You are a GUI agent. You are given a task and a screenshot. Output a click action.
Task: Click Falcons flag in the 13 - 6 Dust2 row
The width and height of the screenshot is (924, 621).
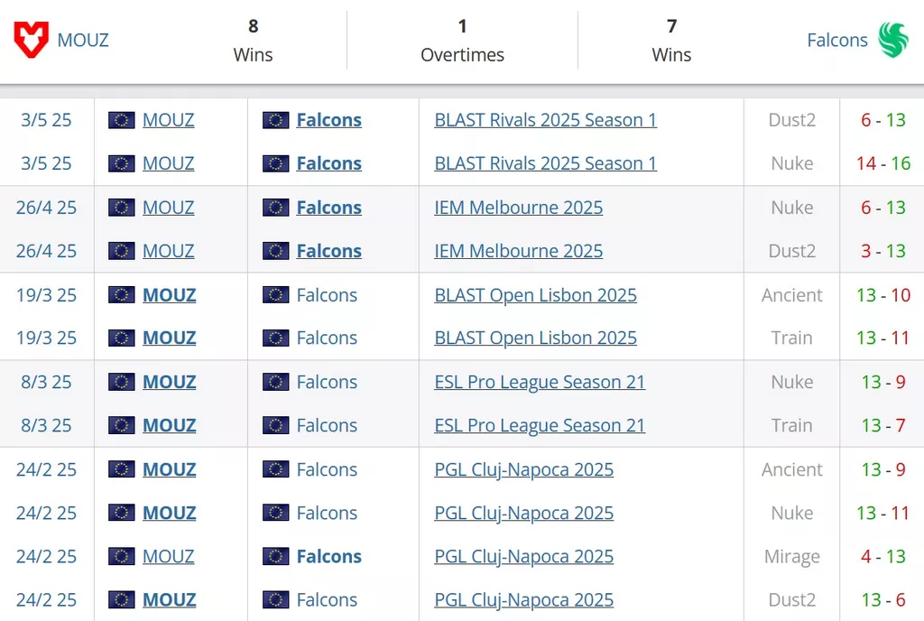coord(275,600)
